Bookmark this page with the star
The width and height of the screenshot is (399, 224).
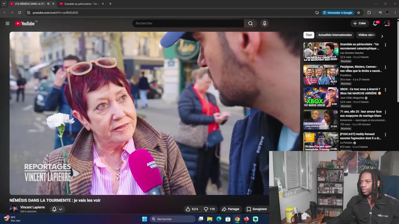click(358, 12)
